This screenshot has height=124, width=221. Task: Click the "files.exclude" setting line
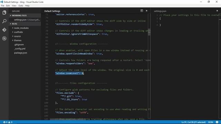coord(67,93)
